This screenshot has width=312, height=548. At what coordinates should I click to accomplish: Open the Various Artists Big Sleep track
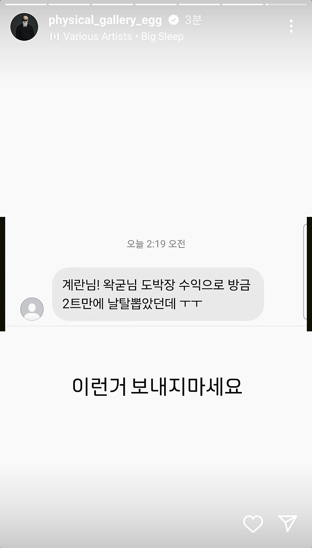pyautogui.click(x=123, y=37)
